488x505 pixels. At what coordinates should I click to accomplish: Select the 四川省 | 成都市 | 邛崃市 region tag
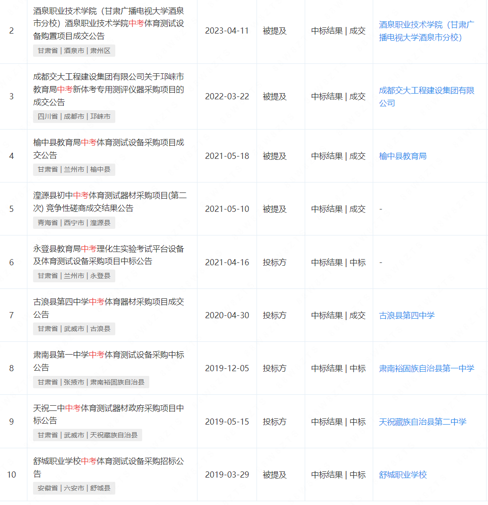74,116
